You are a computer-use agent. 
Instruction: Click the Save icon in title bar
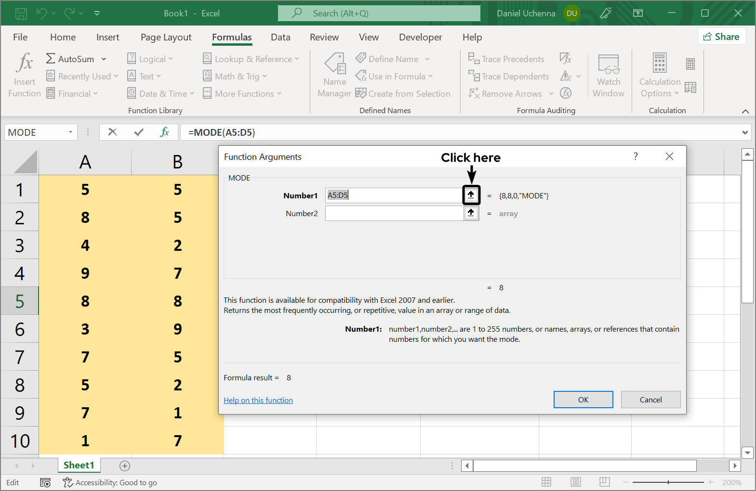[x=21, y=13]
